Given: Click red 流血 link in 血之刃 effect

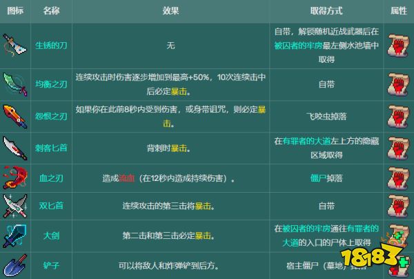Looking at the screenshot, I should (x=127, y=179).
